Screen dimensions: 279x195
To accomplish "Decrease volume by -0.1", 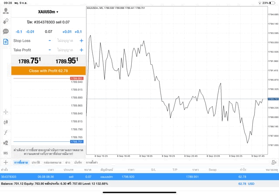I will (x=19, y=32).
